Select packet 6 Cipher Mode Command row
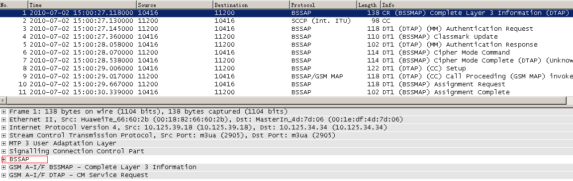This screenshot has height=181, width=573. 286,53
